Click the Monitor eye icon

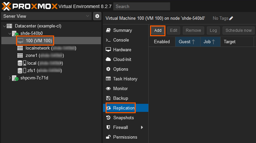tap(108, 88)
